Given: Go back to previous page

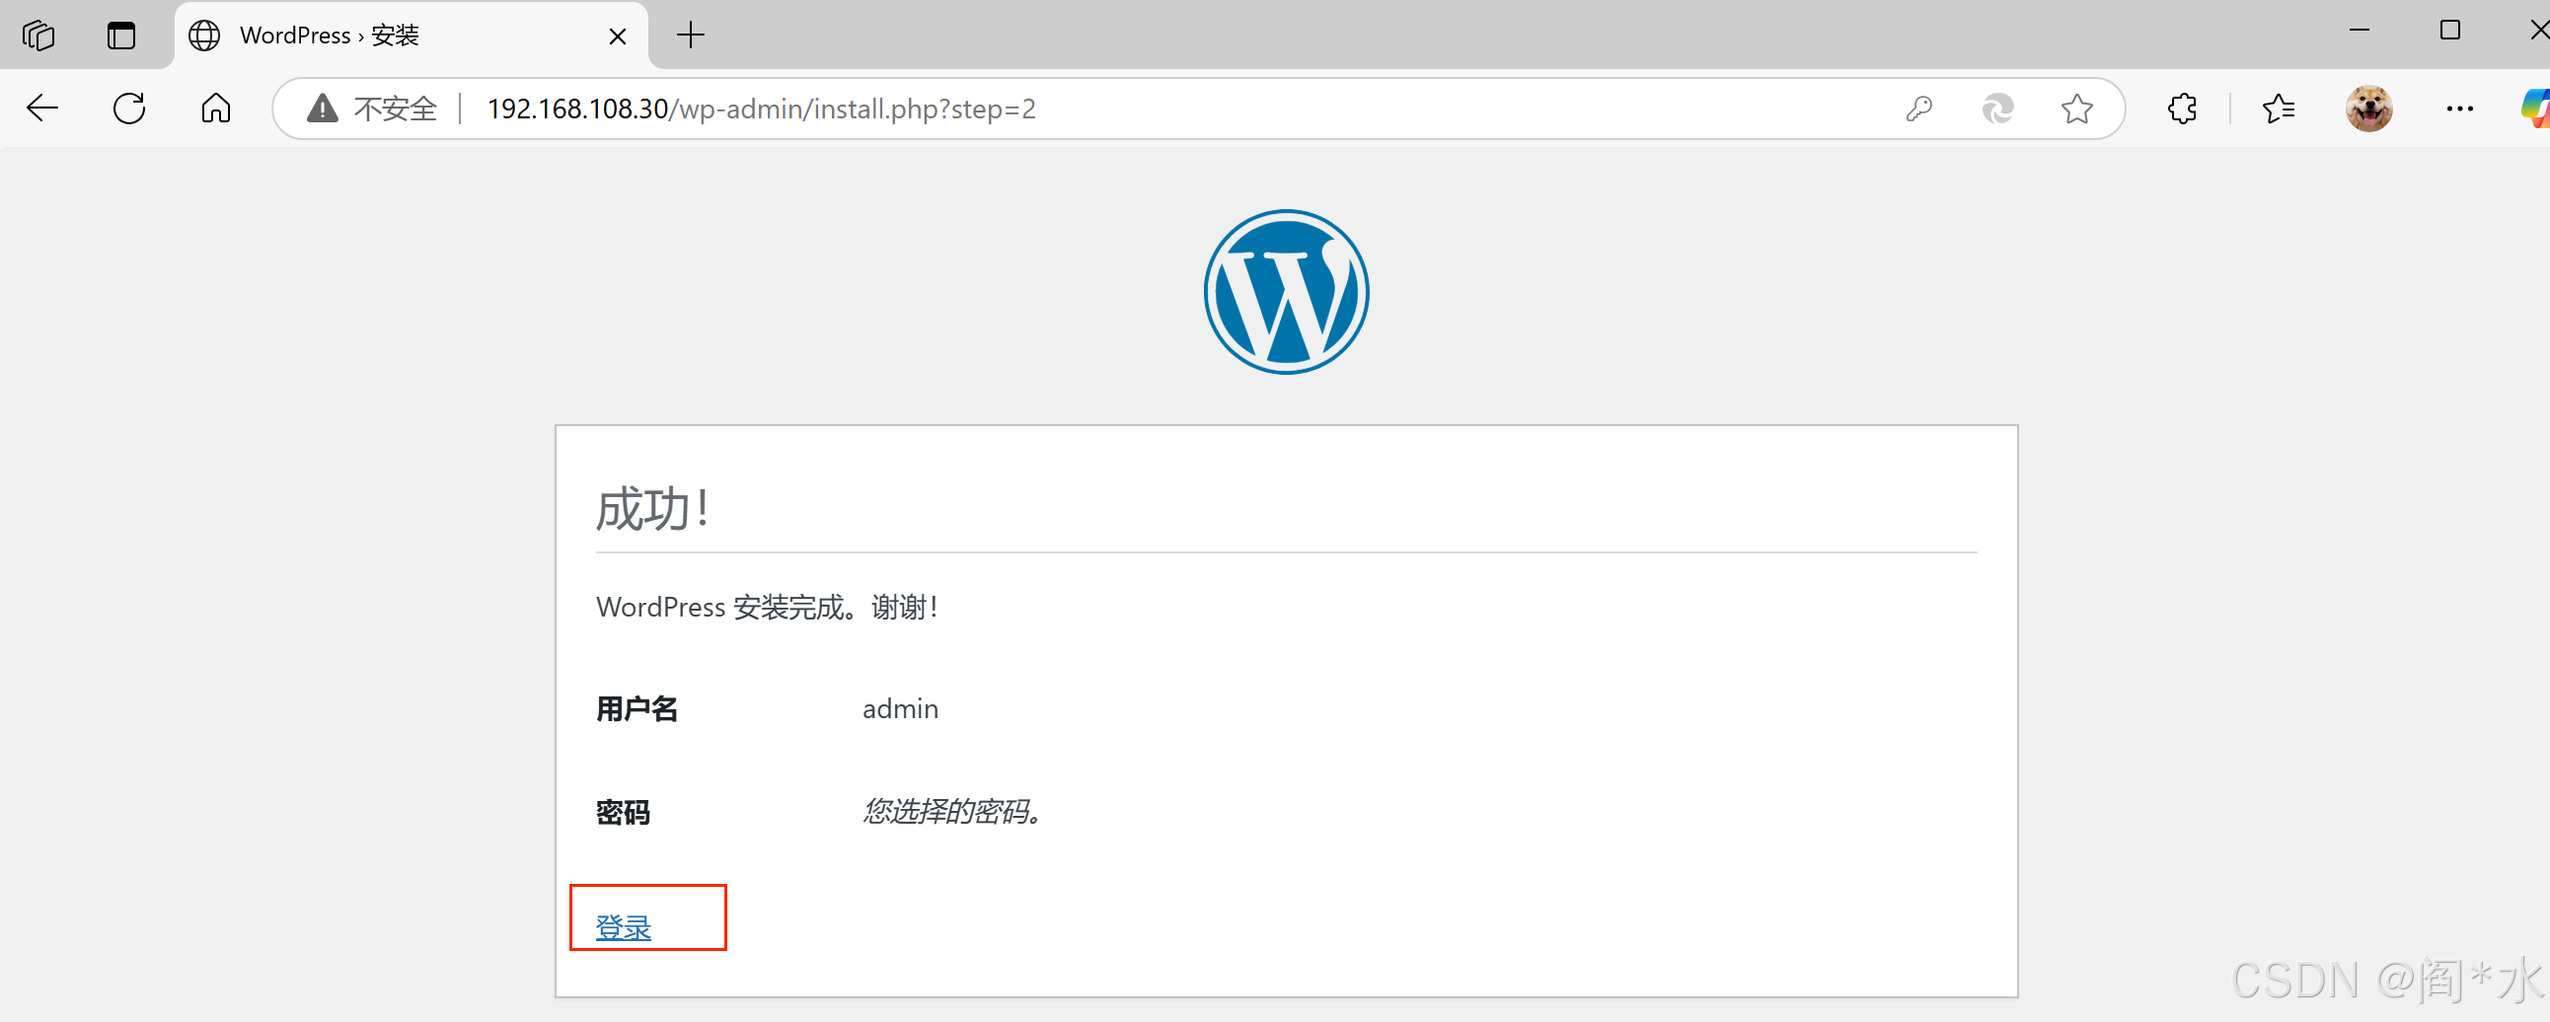Looking at the screenshot, I should [x=42, y=108].
